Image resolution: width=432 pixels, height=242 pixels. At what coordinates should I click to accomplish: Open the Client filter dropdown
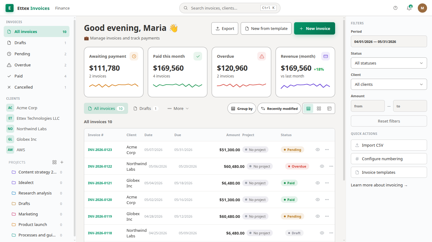point(389,84)
